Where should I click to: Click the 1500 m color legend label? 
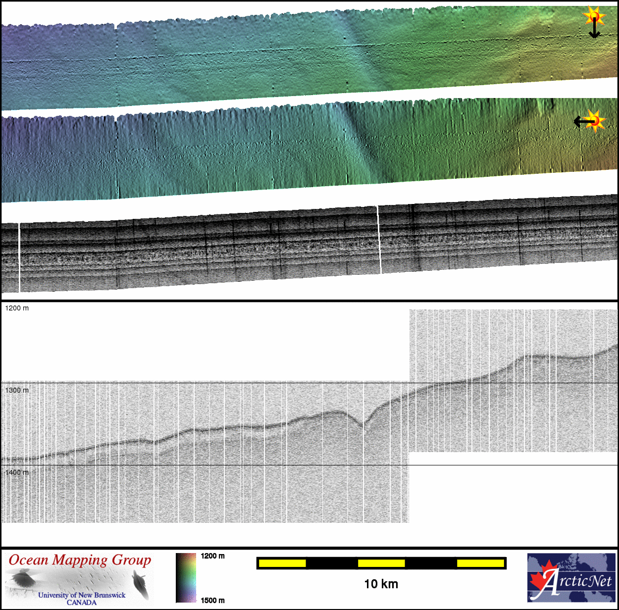pyautogui.click(x=212, y=601)
